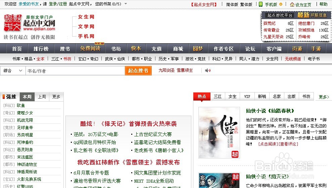Click 盗墓笔记大结局免费看 news link
This screenshot has height=188, width=332.
[x=157, y=142]
